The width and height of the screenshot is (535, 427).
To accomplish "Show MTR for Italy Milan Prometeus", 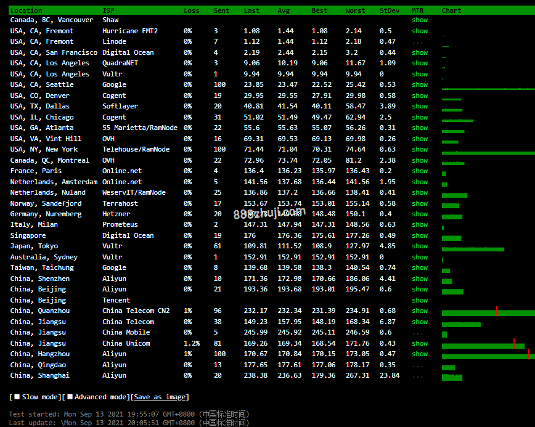I will pyautogui.click(x=420, y=224).
